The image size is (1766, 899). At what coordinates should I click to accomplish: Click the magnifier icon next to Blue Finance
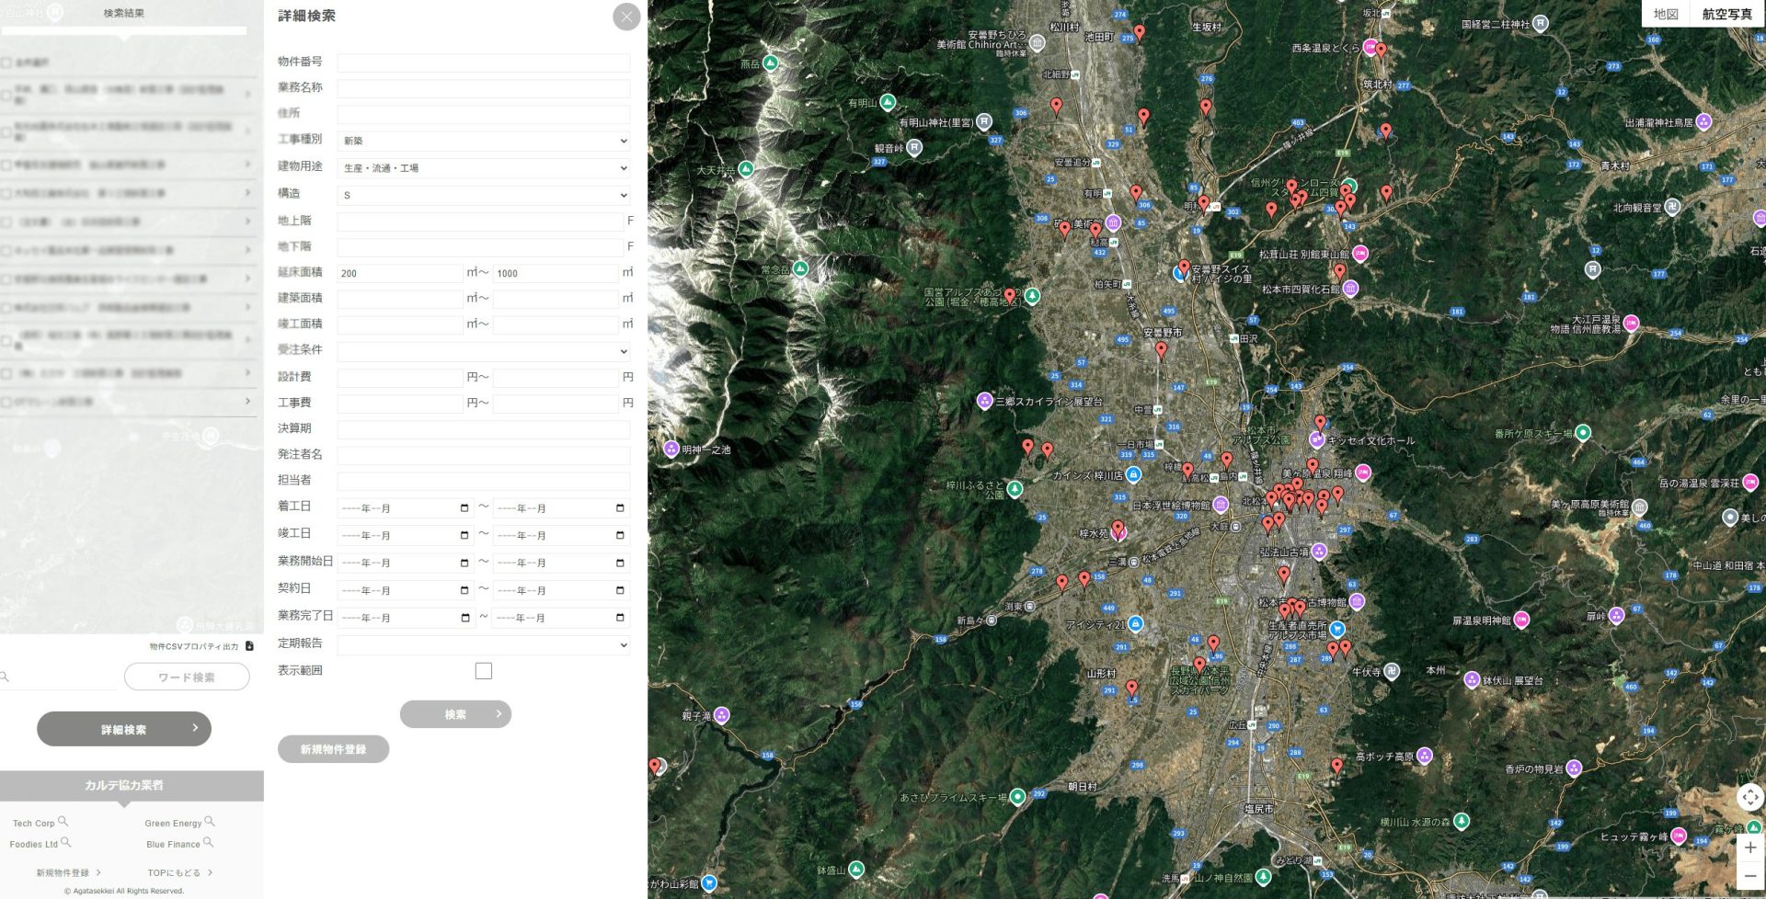(x=209, y=843)
